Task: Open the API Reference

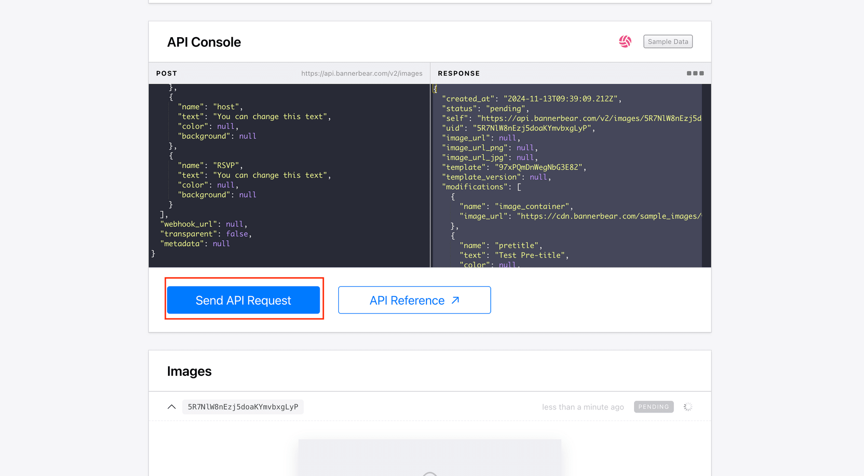Action: pyautogui.click(x=414, y=300)
